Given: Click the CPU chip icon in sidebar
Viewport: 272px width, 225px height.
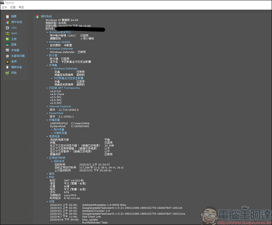Looking at the screenshot, I should [x=7, y=28].
